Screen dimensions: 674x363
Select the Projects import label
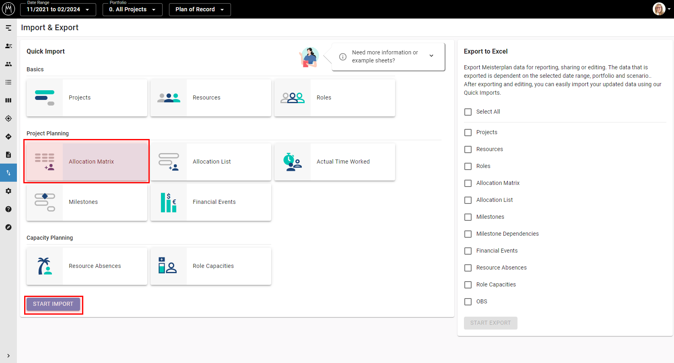(x=80, y=97)
